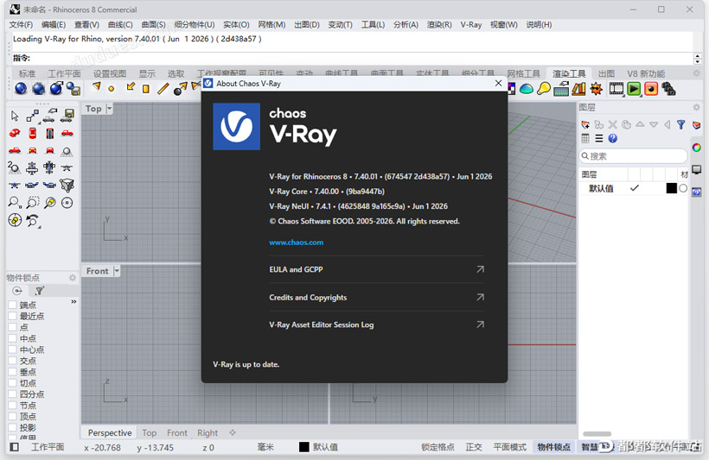
Task: Enable the 垂点 object snap checkbox
Action: click(13, 372)
